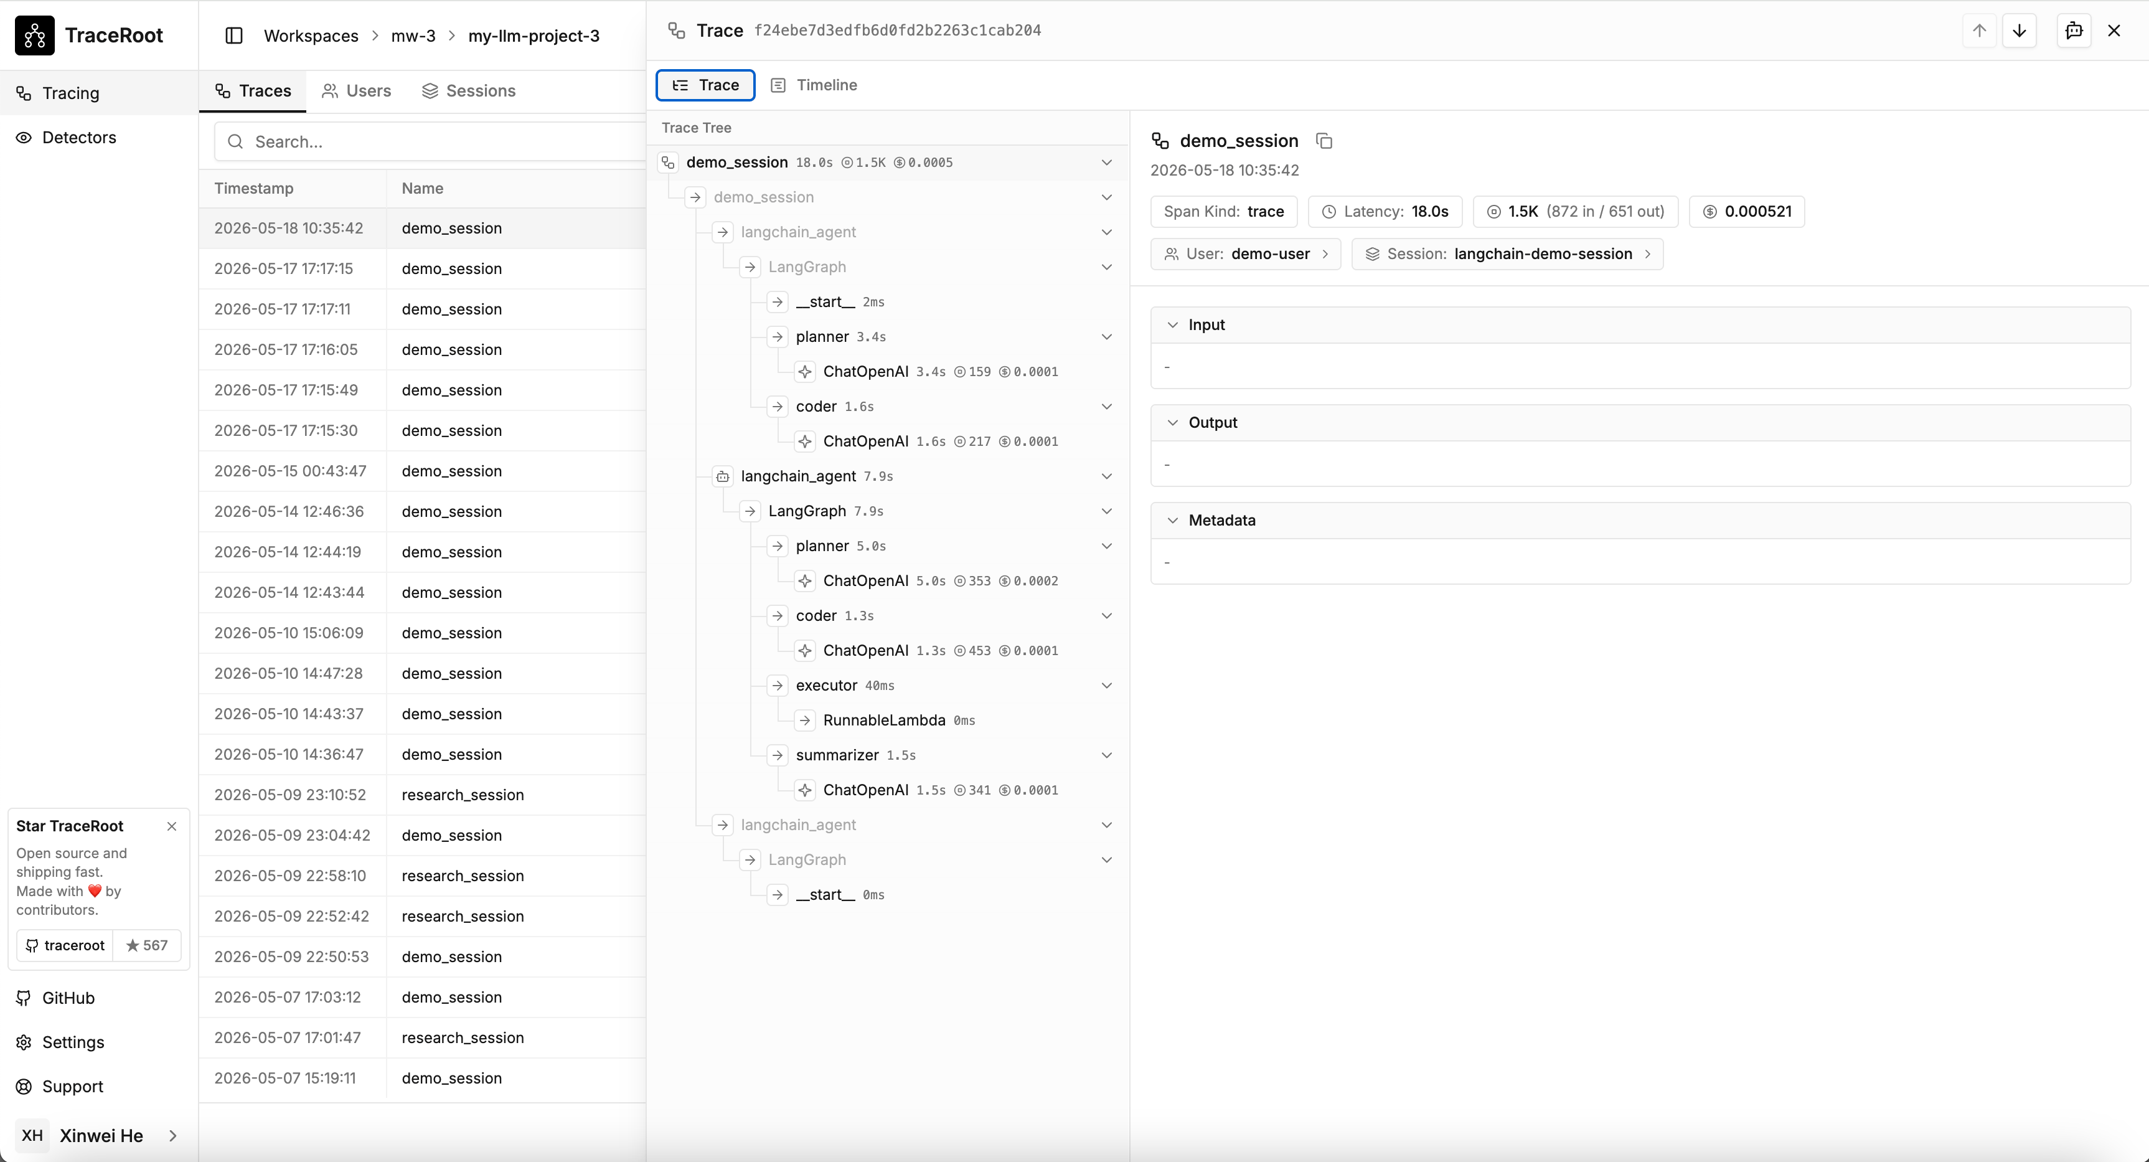This screenshot has height=1162, width=2149.
Task: Open Tracing in the sidebar
Action: coord(98,93)
